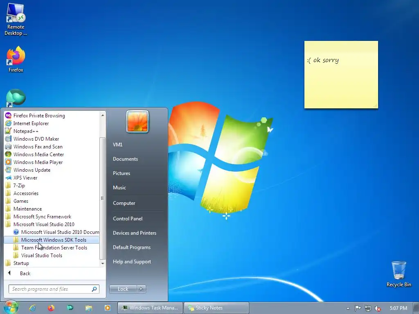Viewport: 419px width, 314px height.
Task: Open the teal globe app on the taskbar
Action: 70,308
